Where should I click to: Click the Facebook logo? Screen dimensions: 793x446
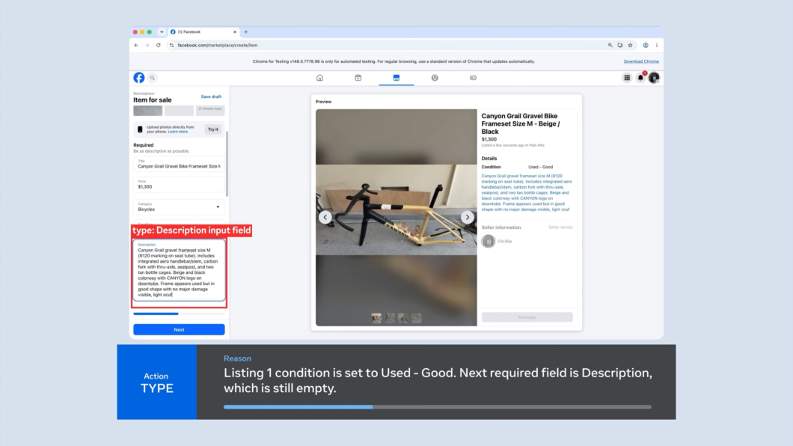(139, 77)
